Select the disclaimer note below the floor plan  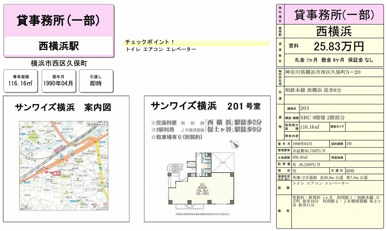(202, 214)
